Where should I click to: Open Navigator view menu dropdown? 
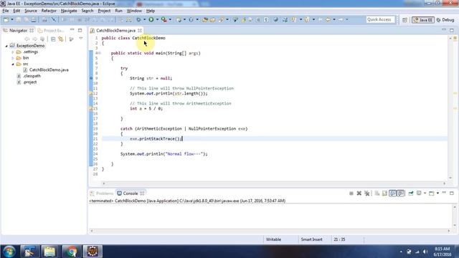click(x=81, y=39)
